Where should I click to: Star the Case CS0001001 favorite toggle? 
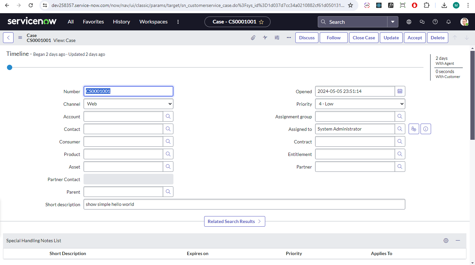[261, 21]
